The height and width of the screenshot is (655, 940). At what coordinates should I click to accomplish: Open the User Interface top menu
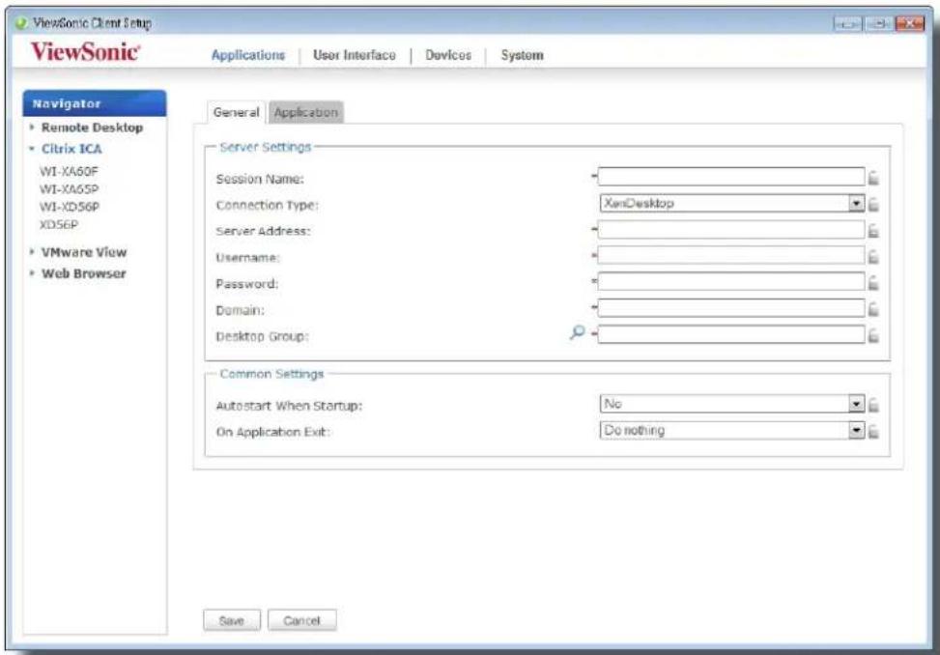pyautogui.click(x=355, y=55)
